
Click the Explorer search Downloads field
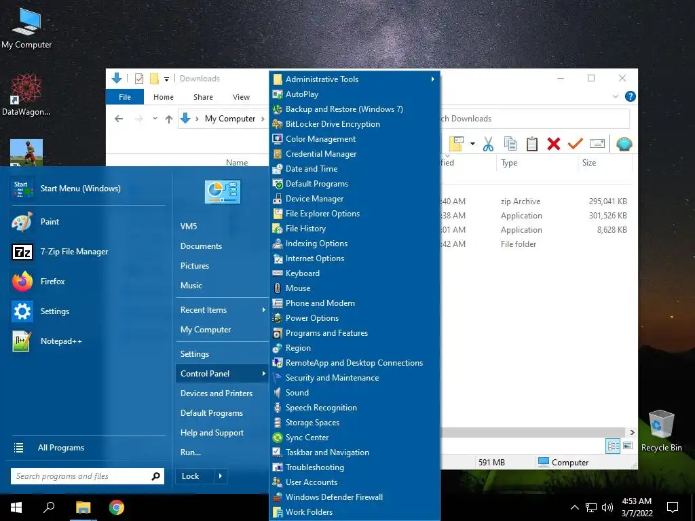pos(535,118)
